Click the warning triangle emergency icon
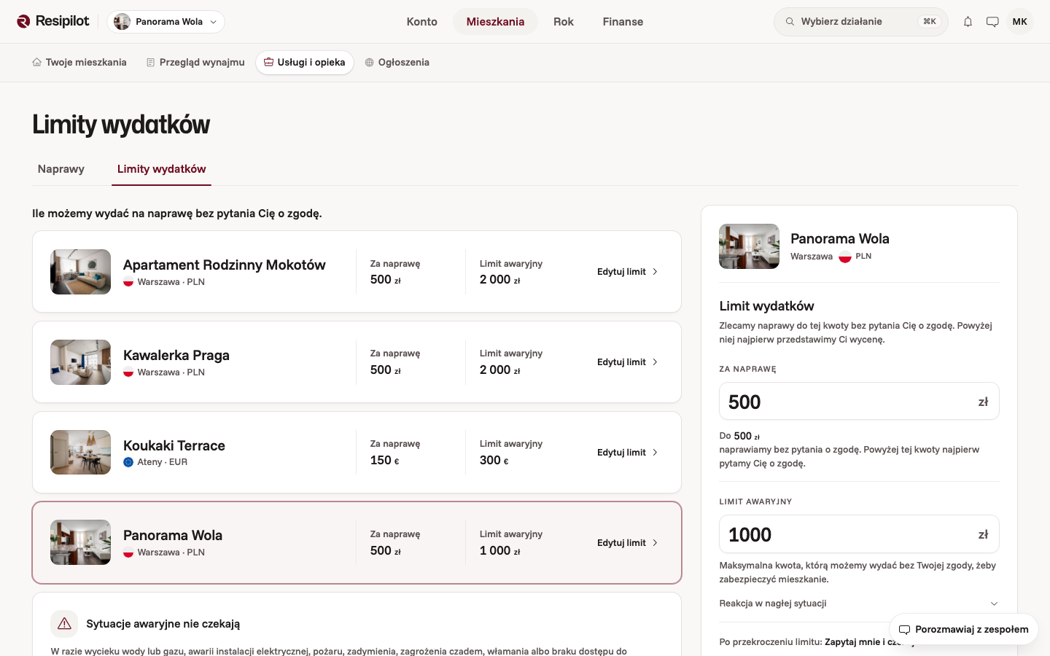1050x656 pixels. 64,624
